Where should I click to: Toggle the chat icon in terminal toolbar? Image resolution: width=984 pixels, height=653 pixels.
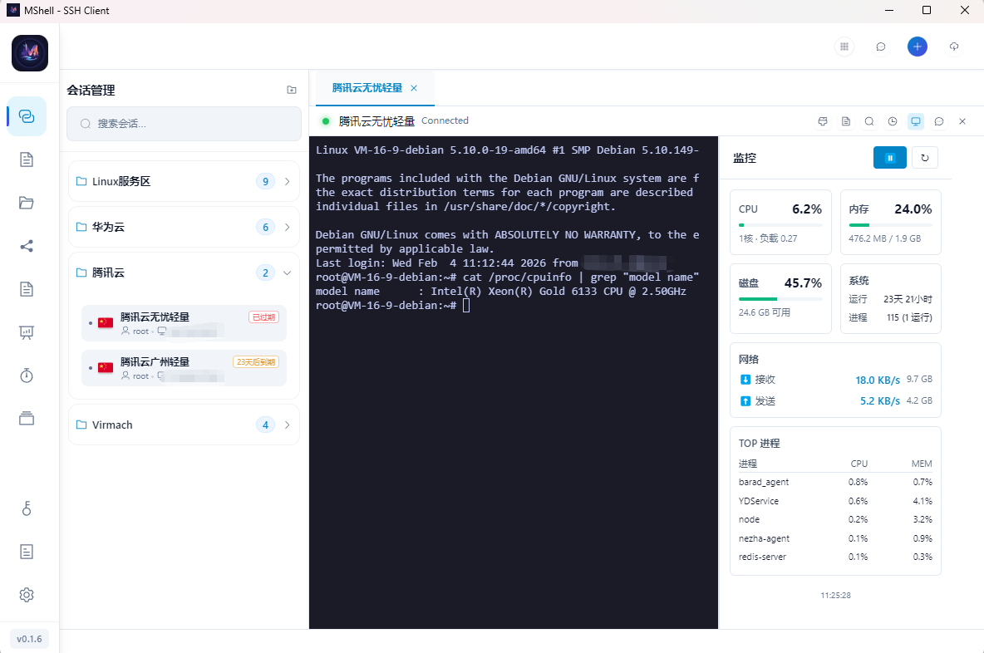(939, 121)
